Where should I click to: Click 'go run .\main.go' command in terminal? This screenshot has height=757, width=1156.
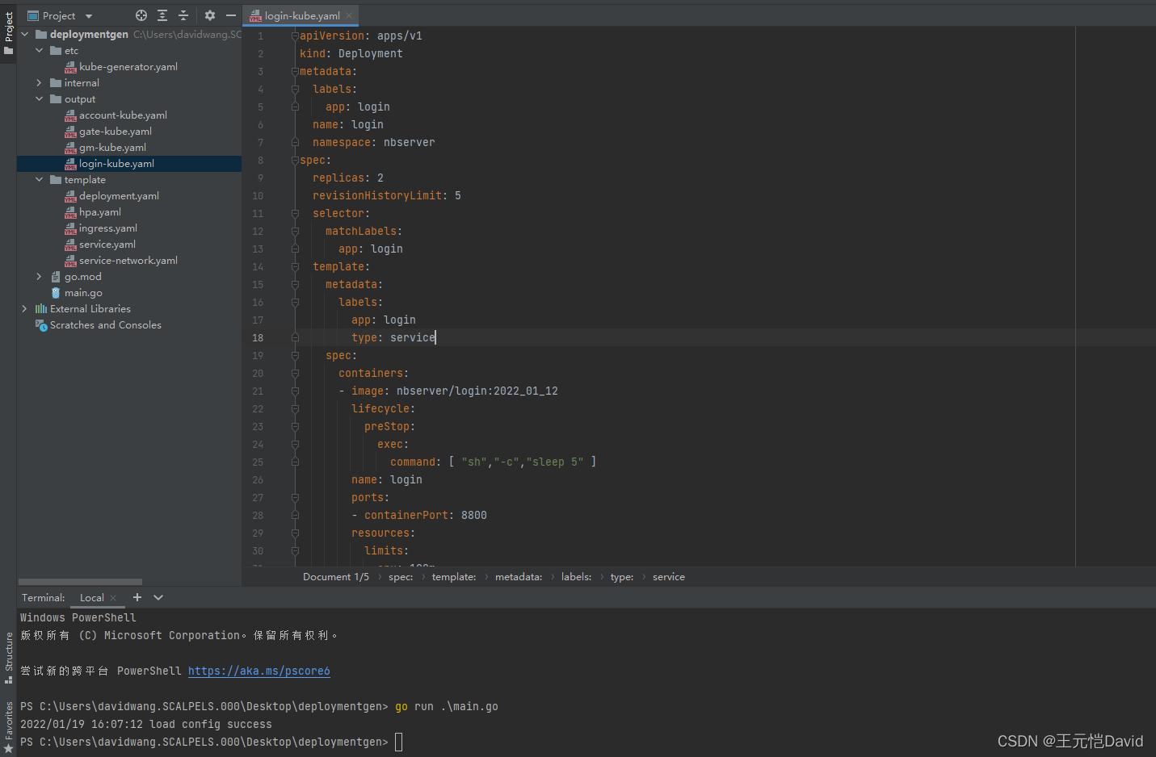(x=447, y=706)
